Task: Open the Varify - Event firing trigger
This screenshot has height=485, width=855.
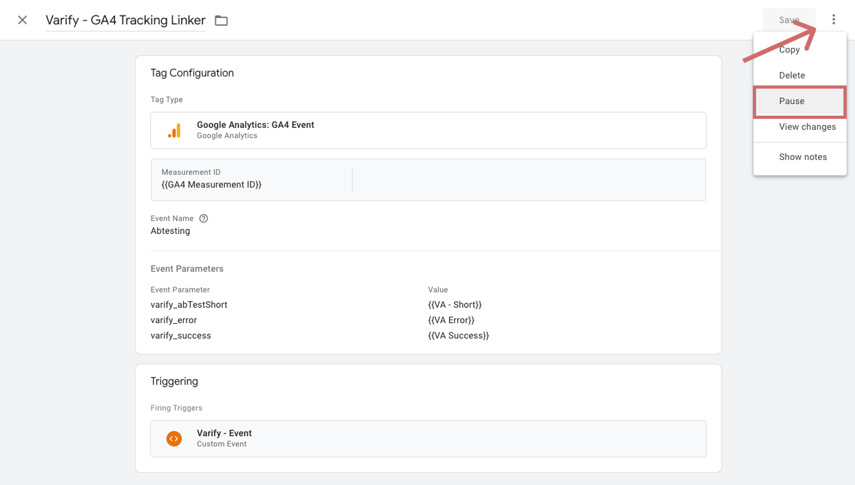Action: coord(428,439)
